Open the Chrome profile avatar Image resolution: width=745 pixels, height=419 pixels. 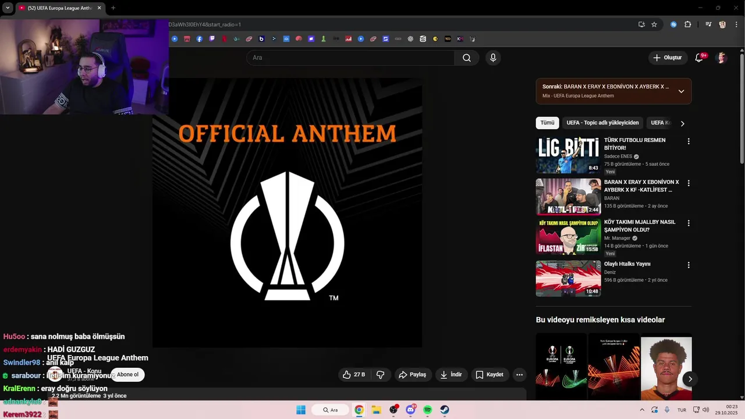coord(722,24)
